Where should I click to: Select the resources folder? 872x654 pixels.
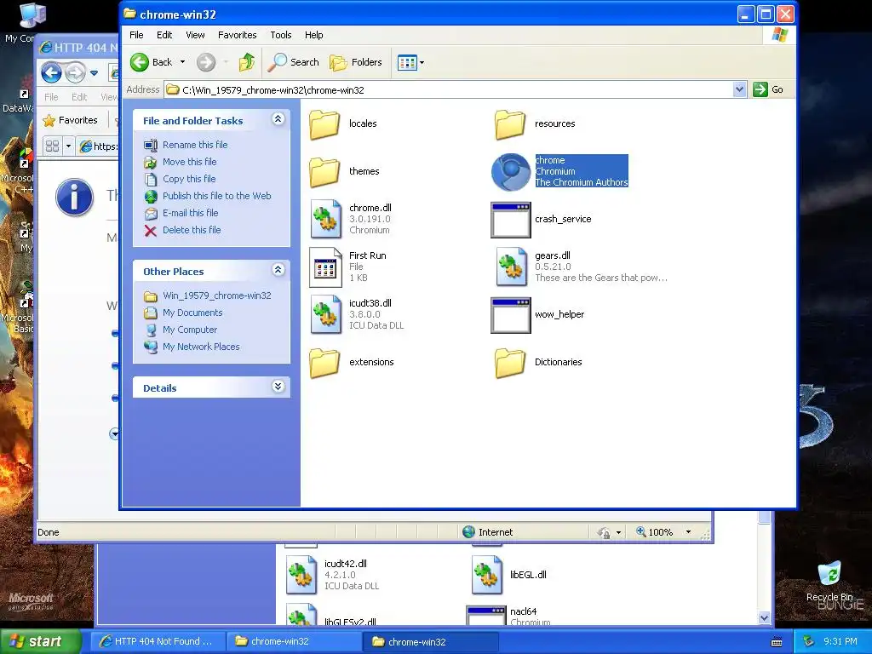511,123
